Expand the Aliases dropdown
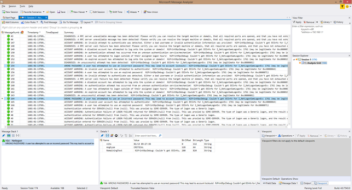The width and height of the screenshot is (352, 190). [133, 12]
